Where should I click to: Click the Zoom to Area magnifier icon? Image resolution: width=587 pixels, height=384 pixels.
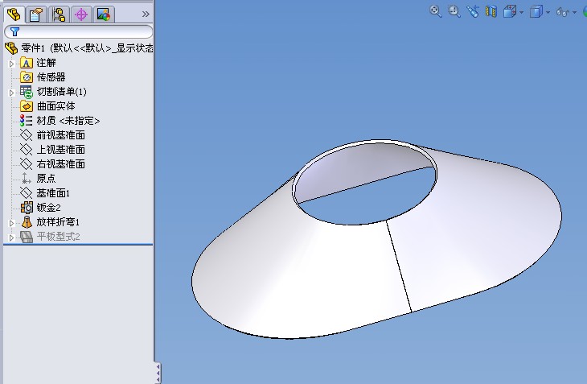(454, 11)
